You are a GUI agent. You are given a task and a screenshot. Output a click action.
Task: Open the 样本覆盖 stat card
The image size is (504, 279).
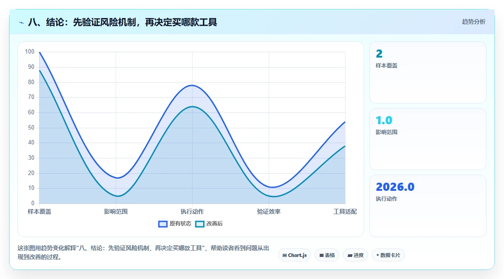tap(428, 72)
